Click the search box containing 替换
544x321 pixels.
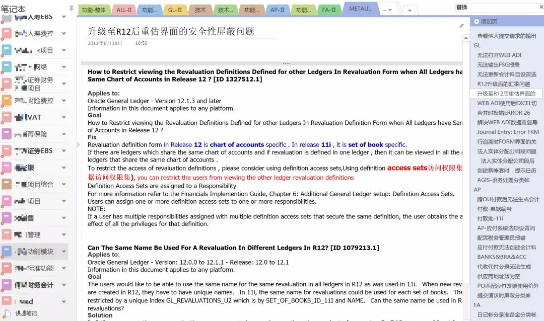[494, 8]
